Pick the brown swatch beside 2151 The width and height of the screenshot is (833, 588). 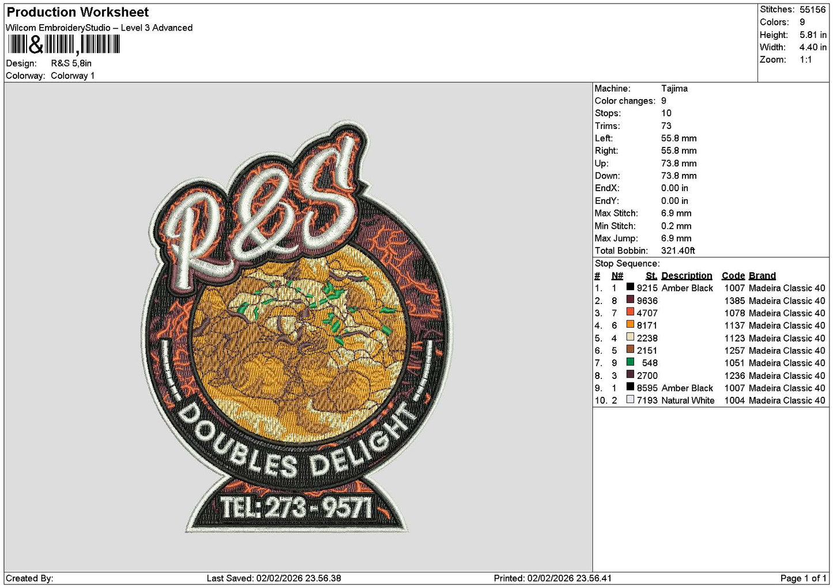click(630, 349)
